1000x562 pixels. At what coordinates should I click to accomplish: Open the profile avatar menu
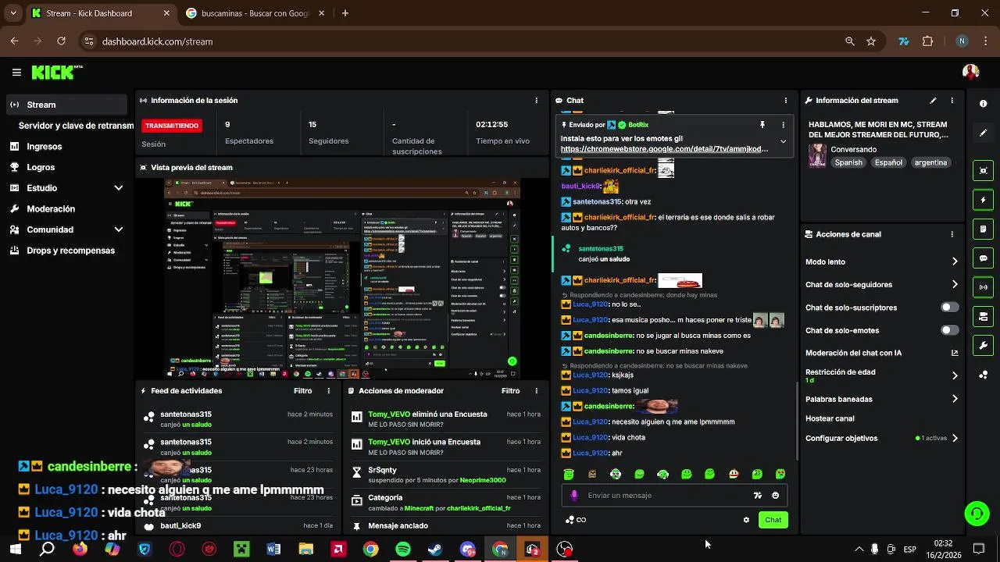click(x=970, y=72)
